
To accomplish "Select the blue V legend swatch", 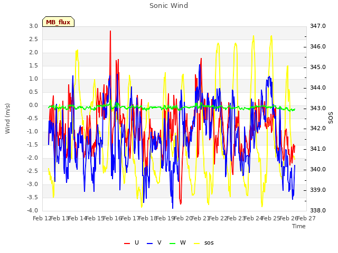I will point(149,243).
